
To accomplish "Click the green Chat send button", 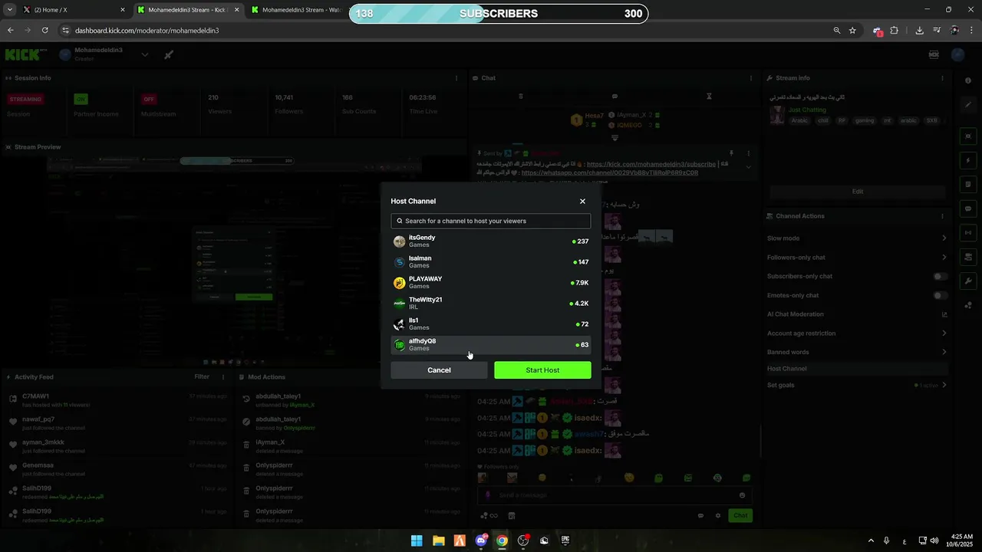I will point(740,515).
